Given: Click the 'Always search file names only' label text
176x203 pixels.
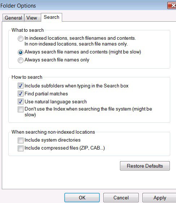Looking at the screenshot, I should click(57, 60).
